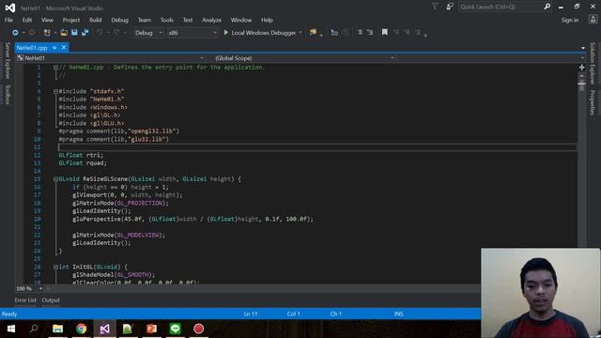Open the Tools menu
Viewport: 601px width, 338px height.
(167, 20)
